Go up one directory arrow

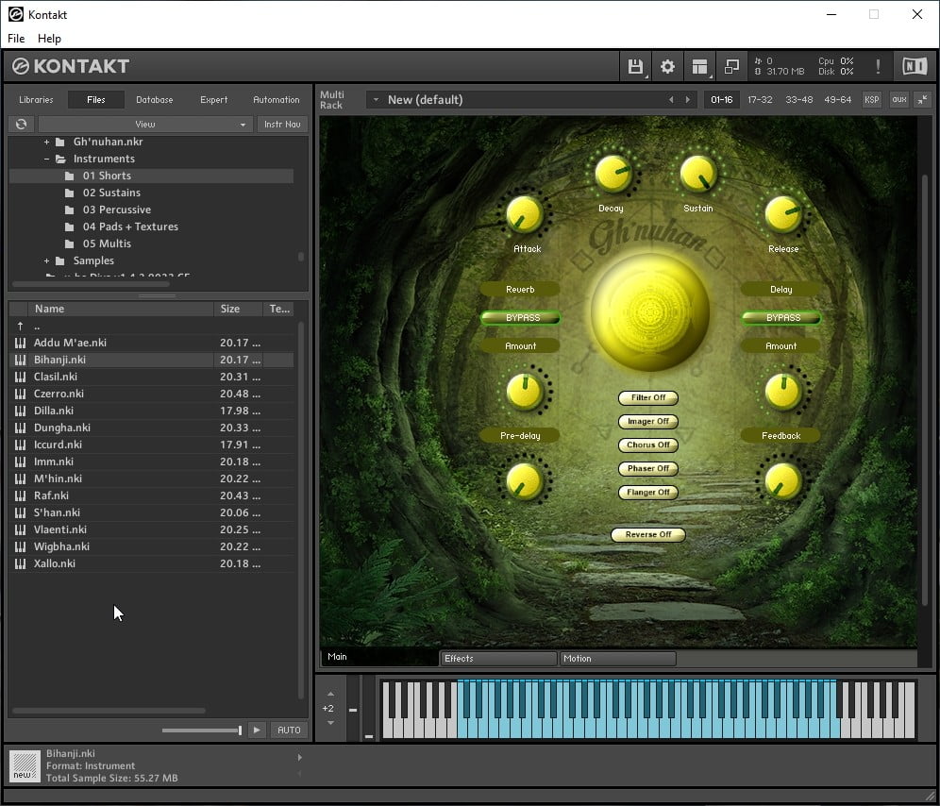point(21,327)
